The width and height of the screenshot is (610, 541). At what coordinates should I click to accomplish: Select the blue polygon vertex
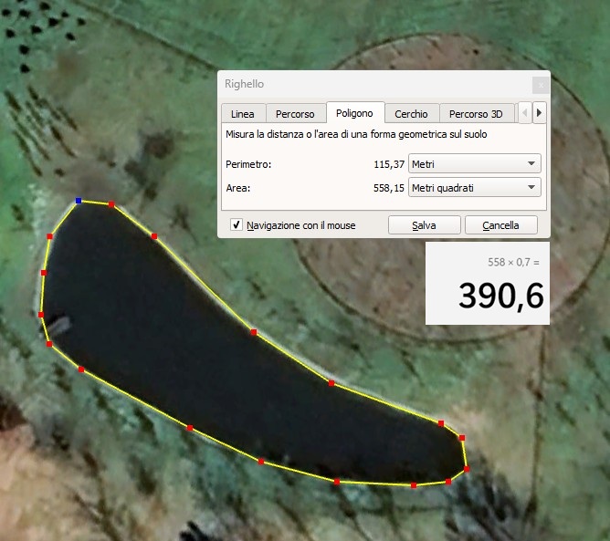tap(79, 200)
